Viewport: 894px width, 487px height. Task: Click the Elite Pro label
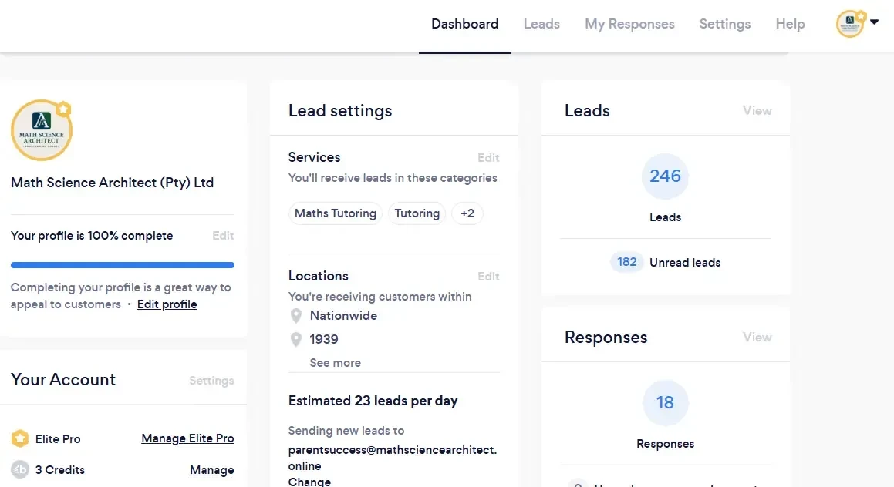(x=58, y=439)
